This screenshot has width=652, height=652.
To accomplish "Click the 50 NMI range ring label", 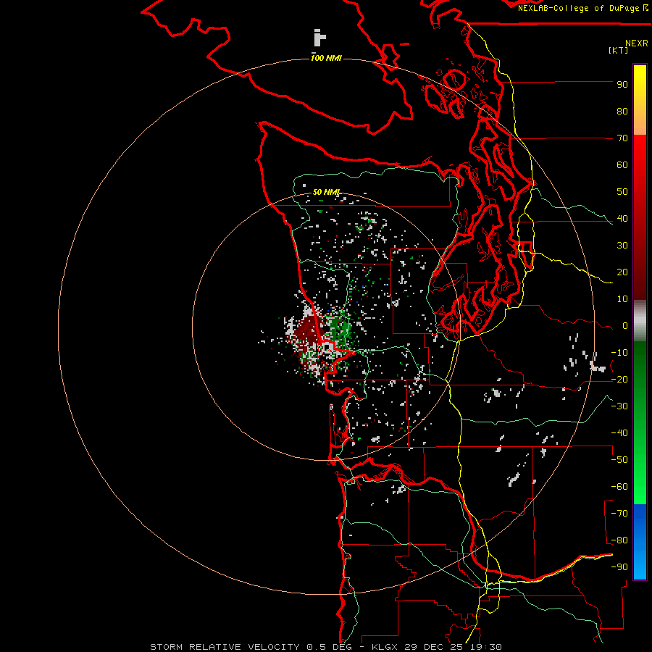I will [326, 192].
